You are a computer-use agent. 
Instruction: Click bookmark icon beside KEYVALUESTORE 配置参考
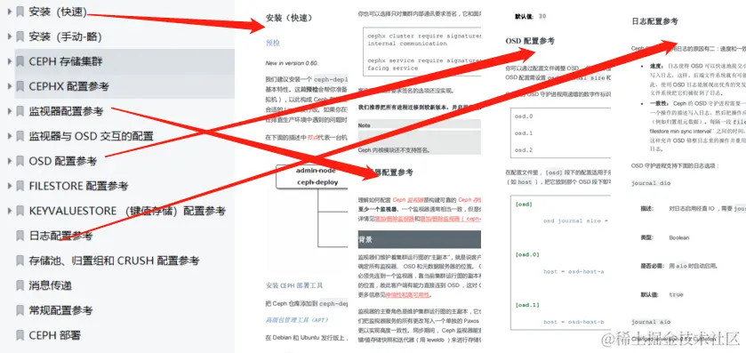point(20,210)
